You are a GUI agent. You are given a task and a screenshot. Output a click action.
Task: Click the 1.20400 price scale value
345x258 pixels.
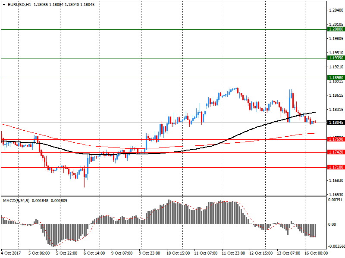click(x=336, y=10)
